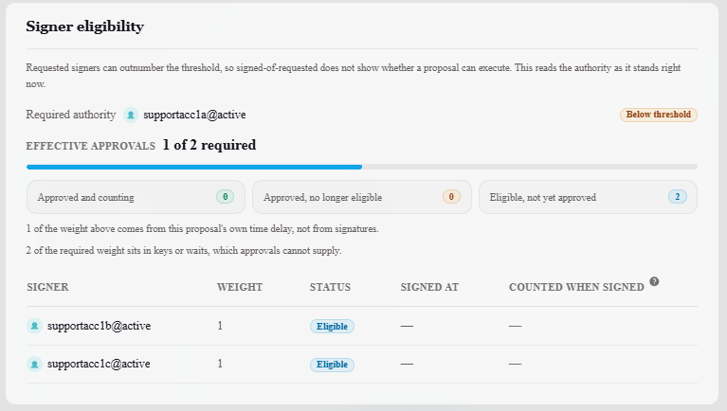The height and width of the screenshot is (411, 727).
Task: Open the supportacc1a@active required authority link
Action: click(194, 115)
